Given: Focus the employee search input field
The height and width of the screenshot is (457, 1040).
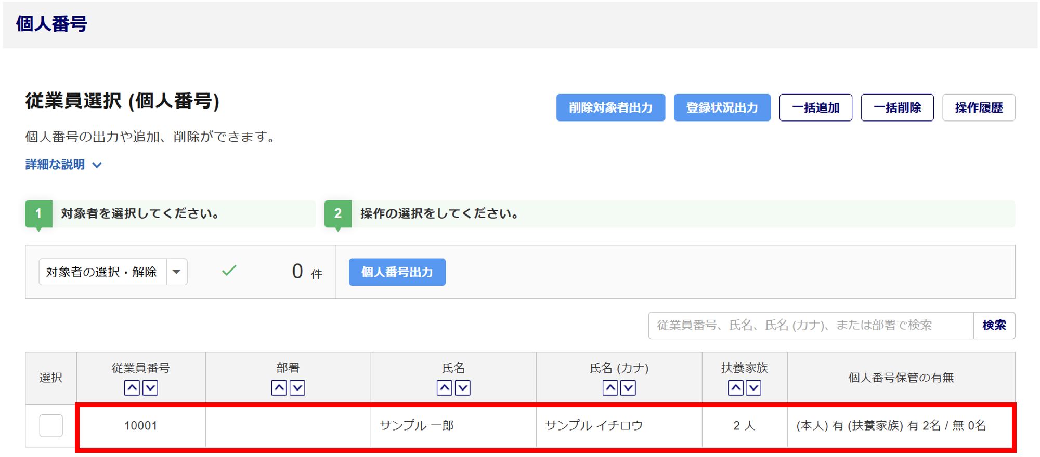Looking at the screenshot, I should tap(810, 326).
